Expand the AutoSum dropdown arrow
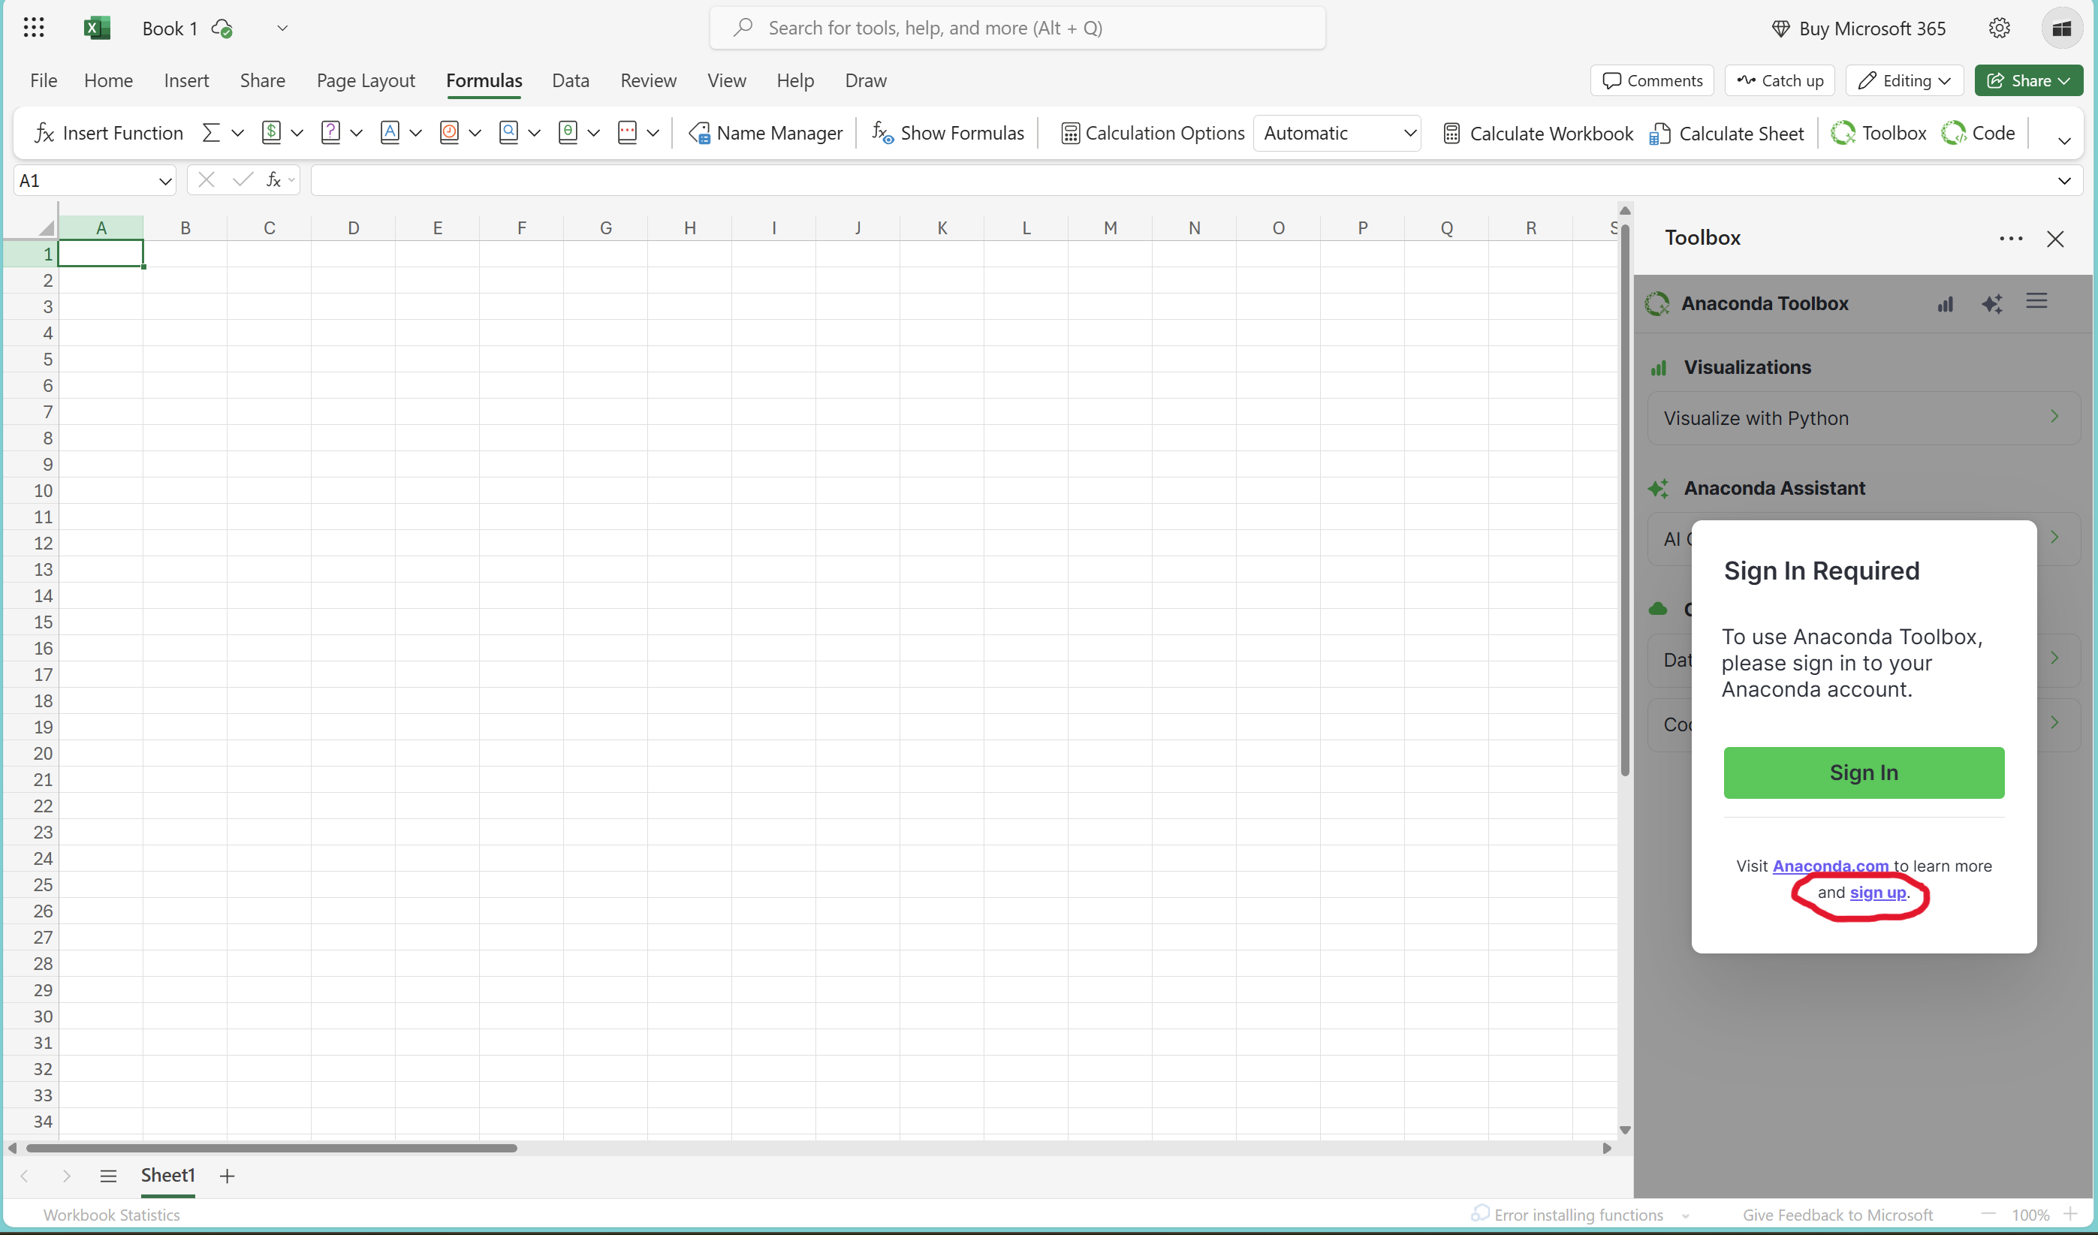This screenshot has height=1235, width=2098. 237,133
